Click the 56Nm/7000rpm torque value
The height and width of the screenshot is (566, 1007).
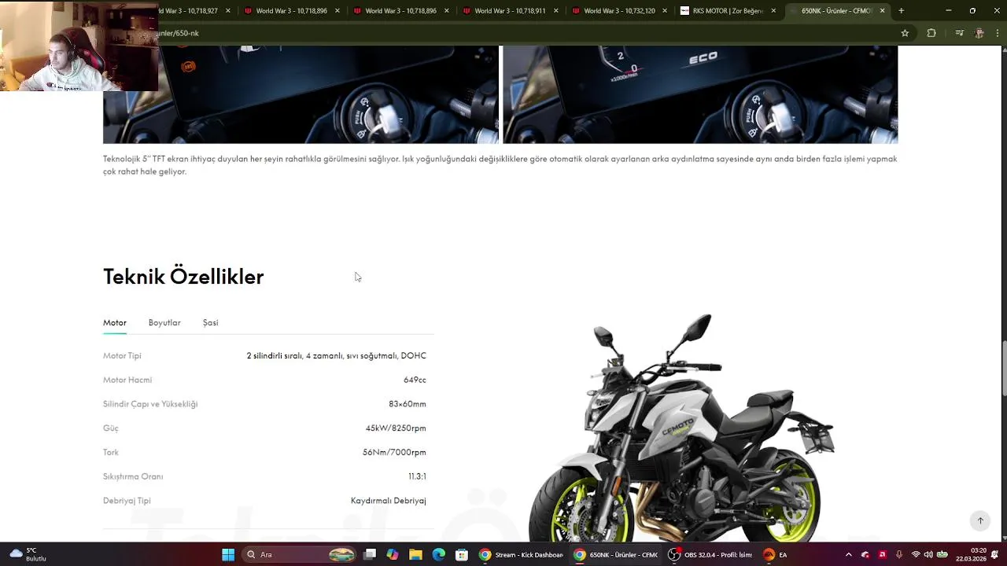394,453
